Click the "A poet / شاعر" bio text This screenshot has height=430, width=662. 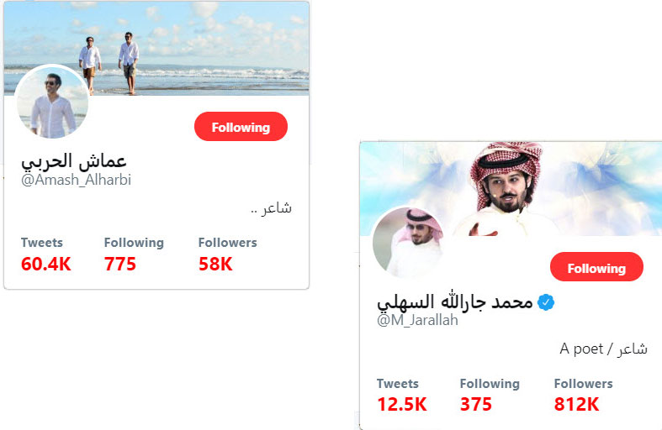pyautogui.click(x=603, y=349)
